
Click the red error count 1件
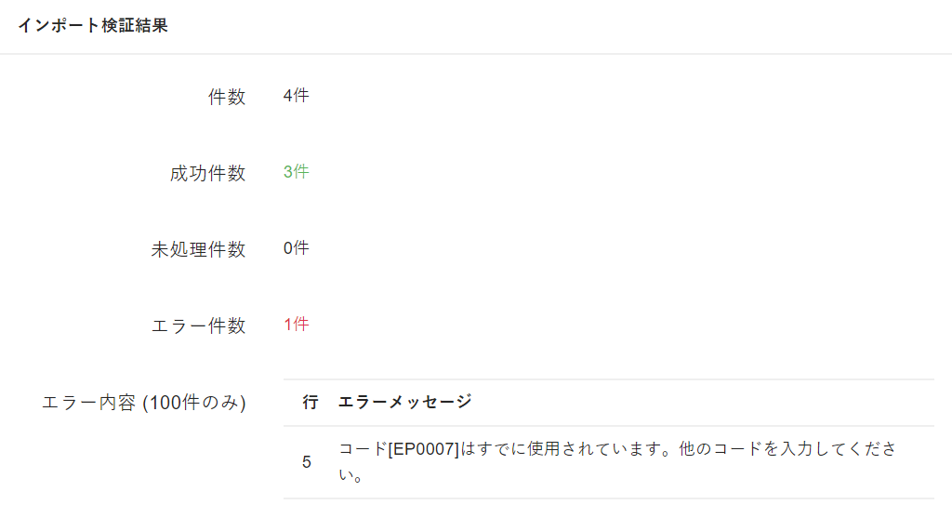[x=296, y=325]
